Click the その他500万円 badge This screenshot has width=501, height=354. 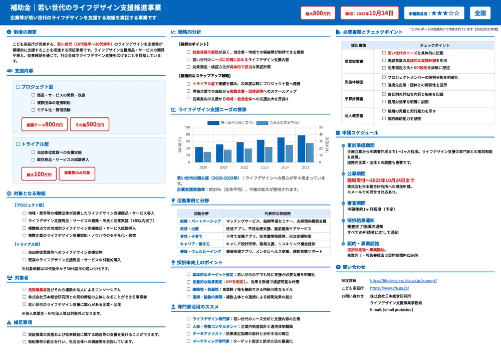(90, 124)
